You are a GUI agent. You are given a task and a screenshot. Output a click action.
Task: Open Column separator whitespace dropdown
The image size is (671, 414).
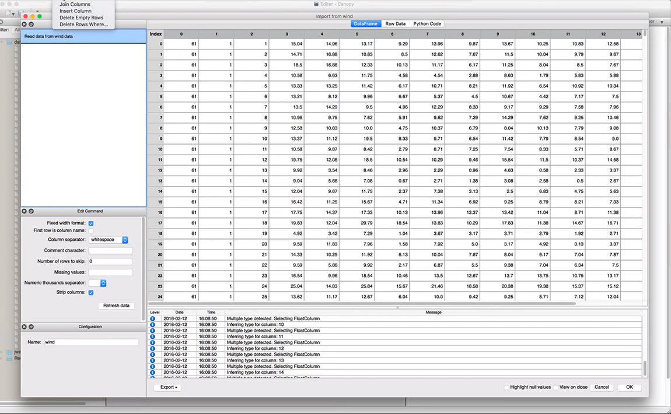[109, 240]
